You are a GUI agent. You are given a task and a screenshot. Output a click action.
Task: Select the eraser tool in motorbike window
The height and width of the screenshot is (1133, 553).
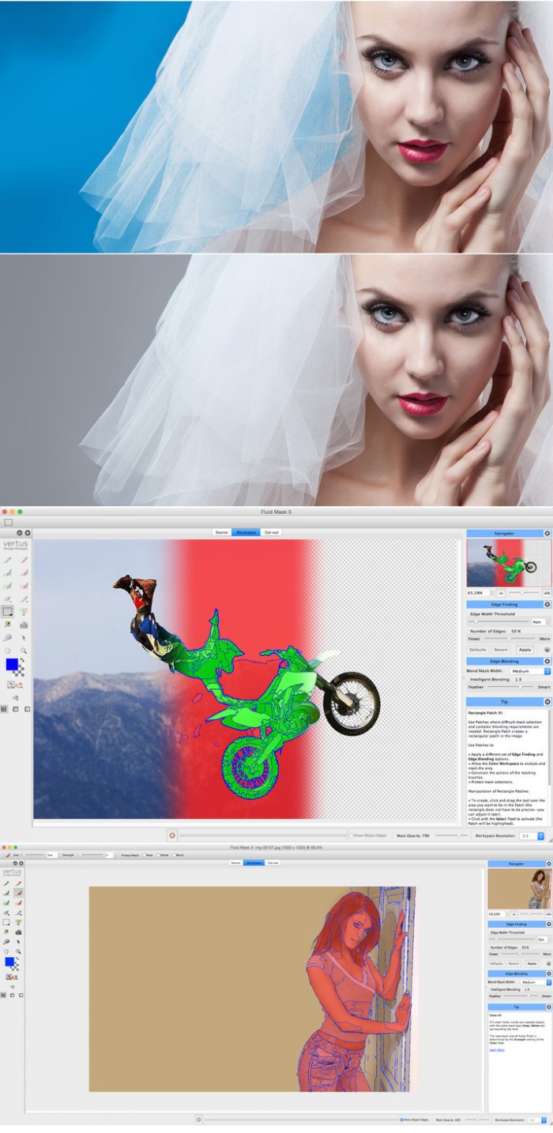(x=7, y=599)
